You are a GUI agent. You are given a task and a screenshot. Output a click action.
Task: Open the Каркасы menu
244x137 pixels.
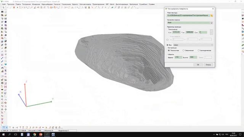(75, 4)
